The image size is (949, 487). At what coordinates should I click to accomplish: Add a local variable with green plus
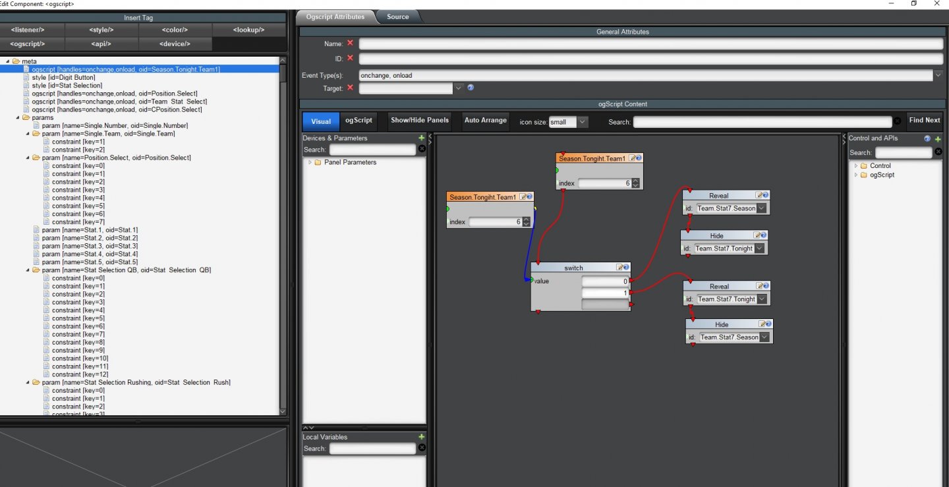[422, 437]
